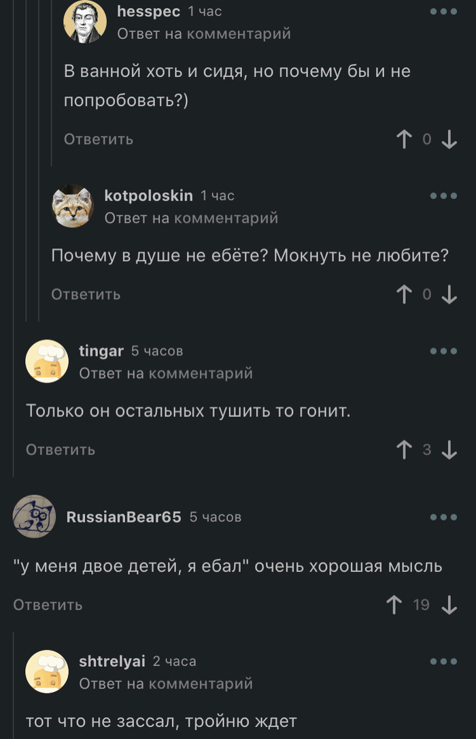Click kotpoloskin's cat avatar
This screenshot has height=739, width=476.
point(73,206)
